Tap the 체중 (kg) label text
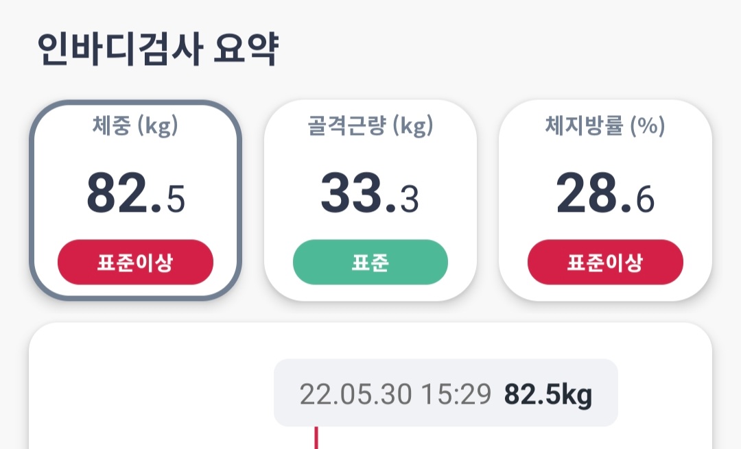Viewport: 741px width, 449px height. pyautogui.click(x=135, y=126)
